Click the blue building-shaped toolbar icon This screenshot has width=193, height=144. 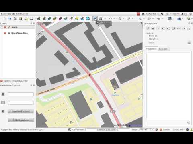point(179,19)
